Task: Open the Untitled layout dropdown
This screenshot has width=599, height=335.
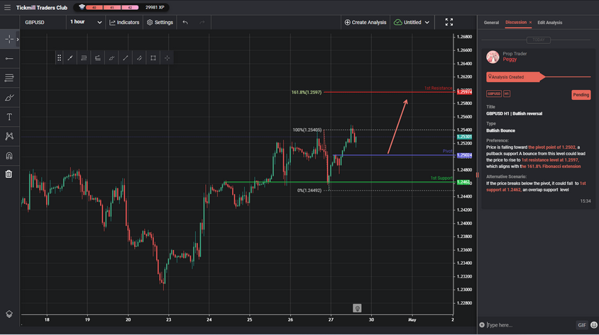Action: [x=412, y=23]
